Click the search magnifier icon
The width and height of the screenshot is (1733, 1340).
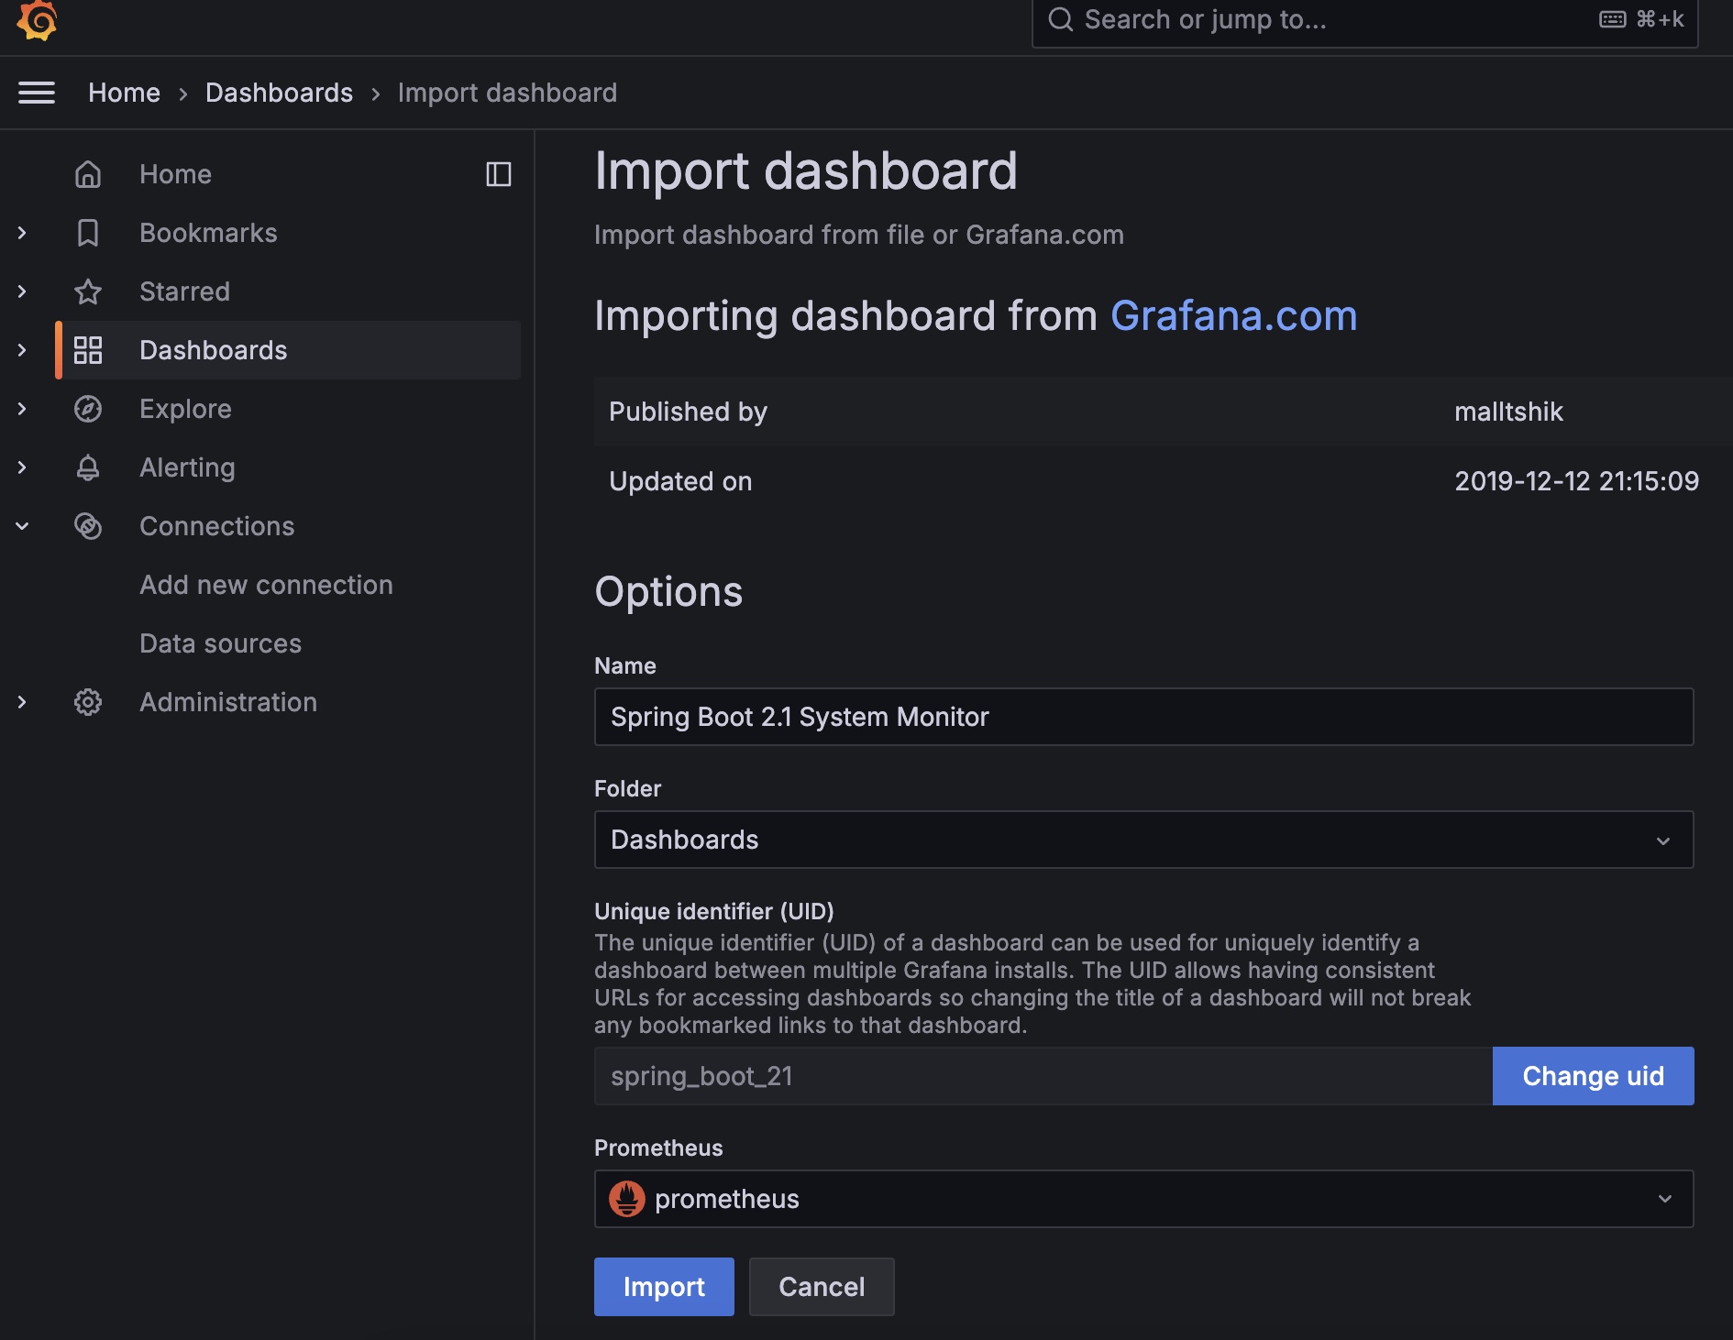tap(1061, 19)
